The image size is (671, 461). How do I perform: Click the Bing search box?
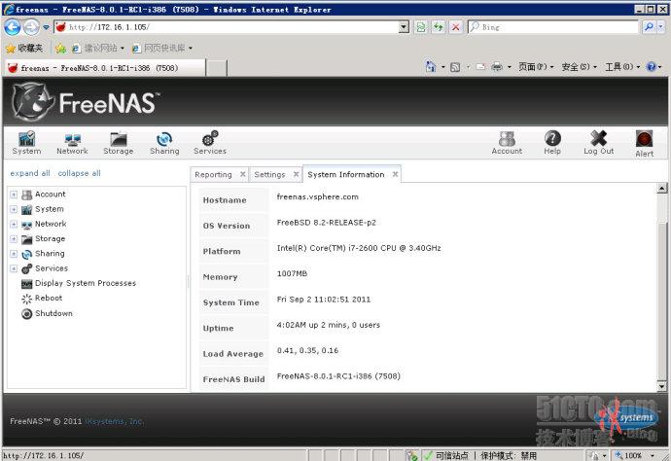coord(553,27)
